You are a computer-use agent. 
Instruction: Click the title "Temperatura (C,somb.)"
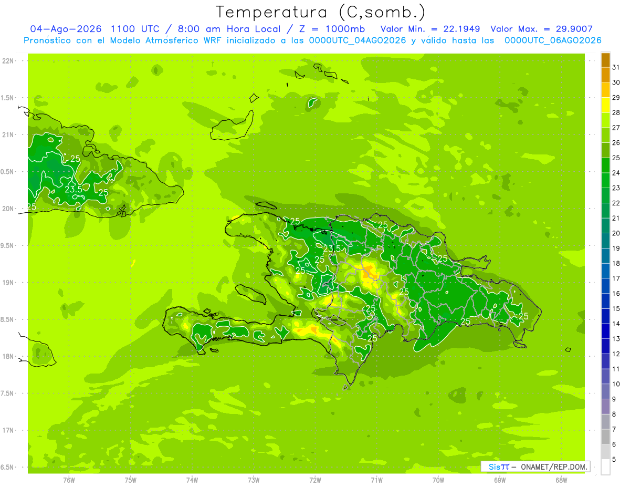320,12
